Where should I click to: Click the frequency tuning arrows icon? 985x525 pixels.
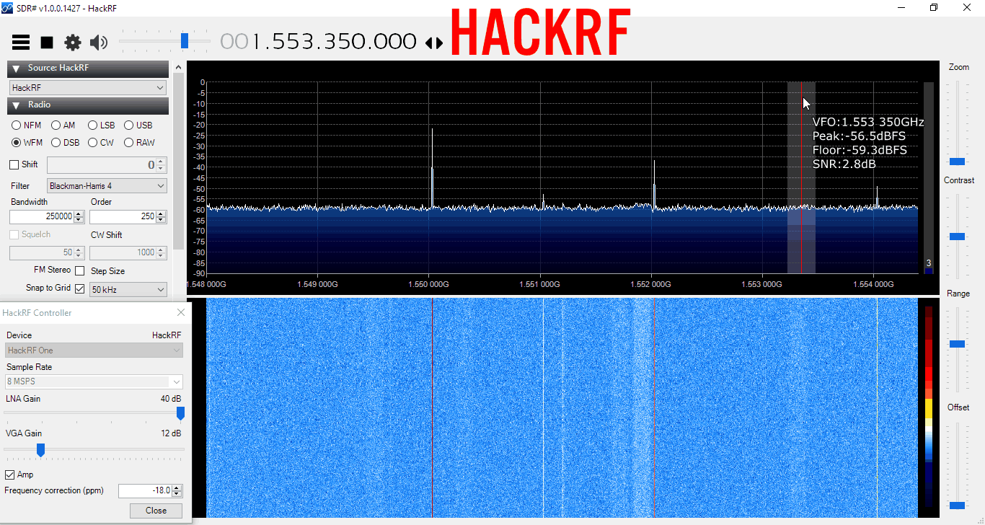coord(434,43)
